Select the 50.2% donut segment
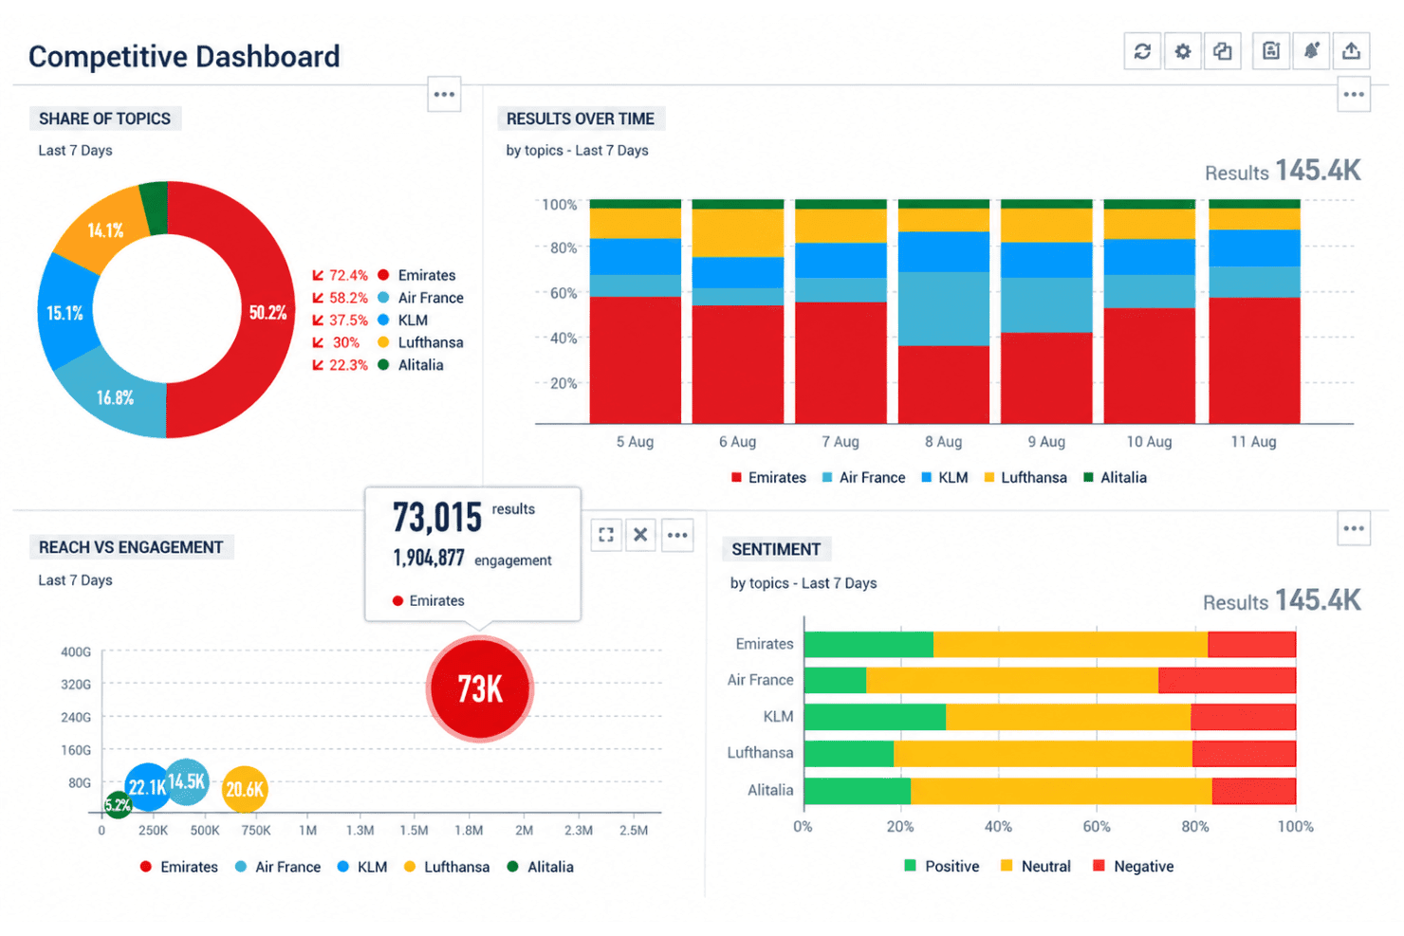The image size is (1404, 936). [x=268, y=313]
